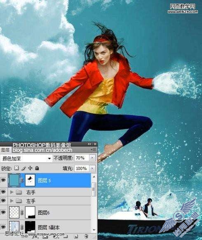Click the layers list scroll up arrow

coord(94,177)
